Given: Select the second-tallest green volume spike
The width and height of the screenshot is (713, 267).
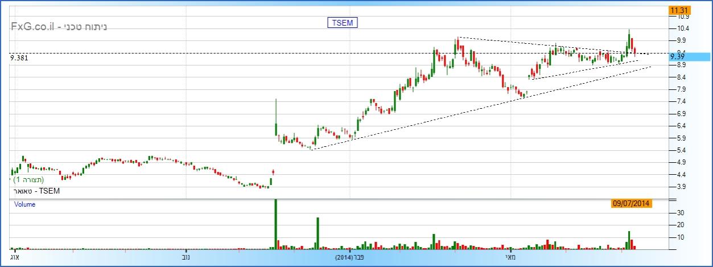Looking at the screenshot, I should (x=318, y=233).
